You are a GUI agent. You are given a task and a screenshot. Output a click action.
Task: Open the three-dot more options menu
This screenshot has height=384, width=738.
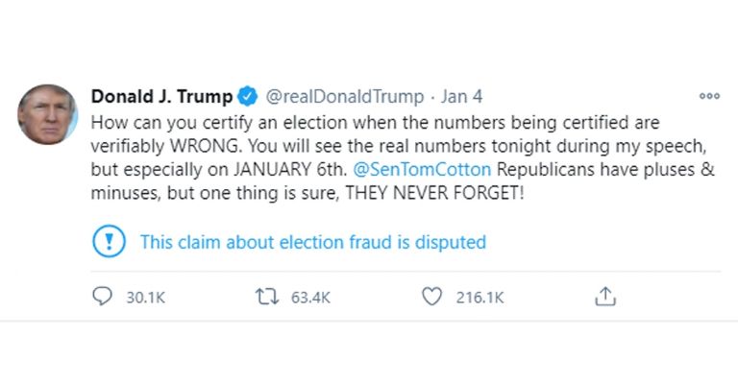pos(709,96)
